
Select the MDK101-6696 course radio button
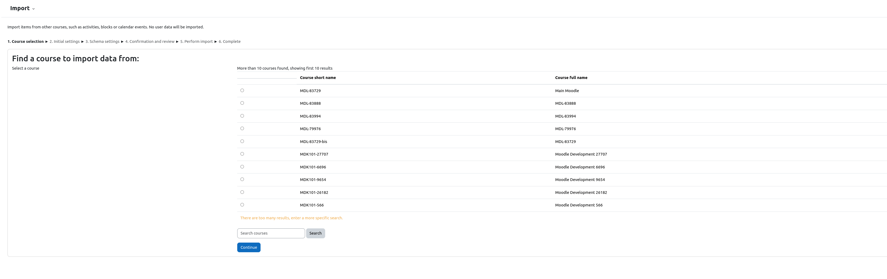242,167
